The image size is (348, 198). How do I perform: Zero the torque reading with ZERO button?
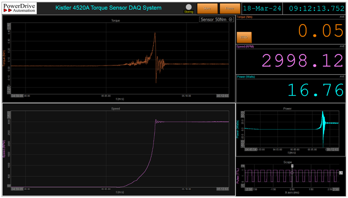click(244, 38)
